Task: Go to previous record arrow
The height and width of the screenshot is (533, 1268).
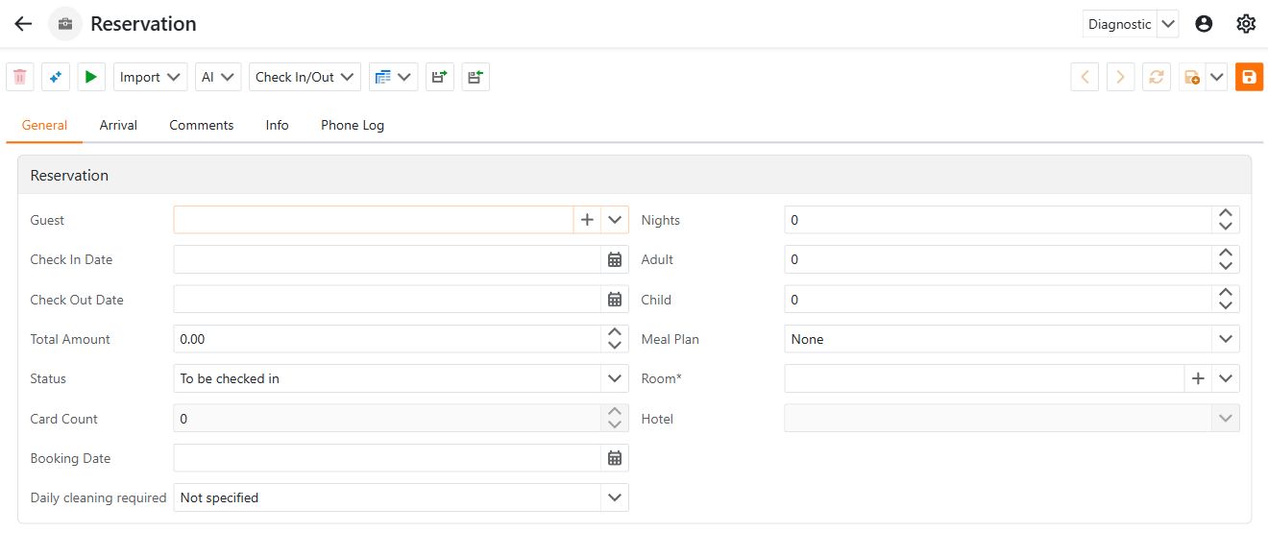Action: pyautogui.click(x=1085, y=77)
